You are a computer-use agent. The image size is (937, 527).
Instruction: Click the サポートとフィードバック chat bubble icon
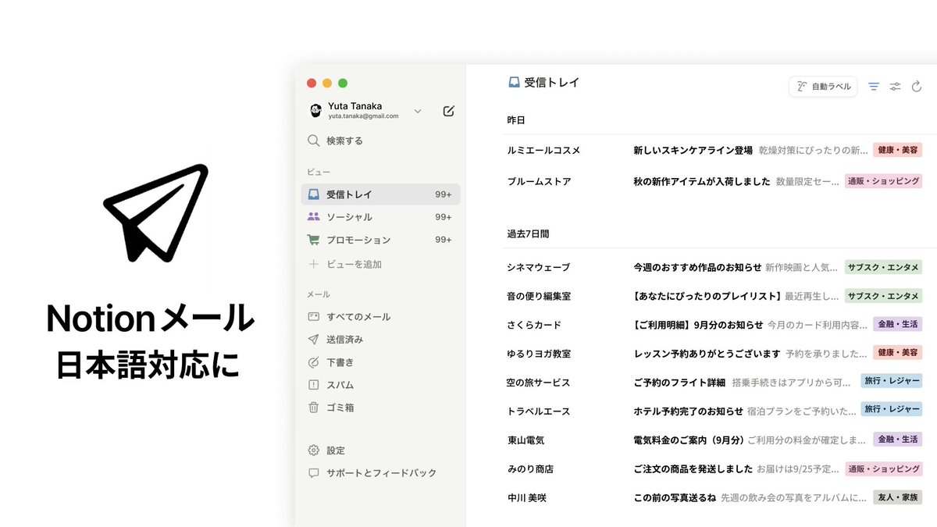(313, 473)
